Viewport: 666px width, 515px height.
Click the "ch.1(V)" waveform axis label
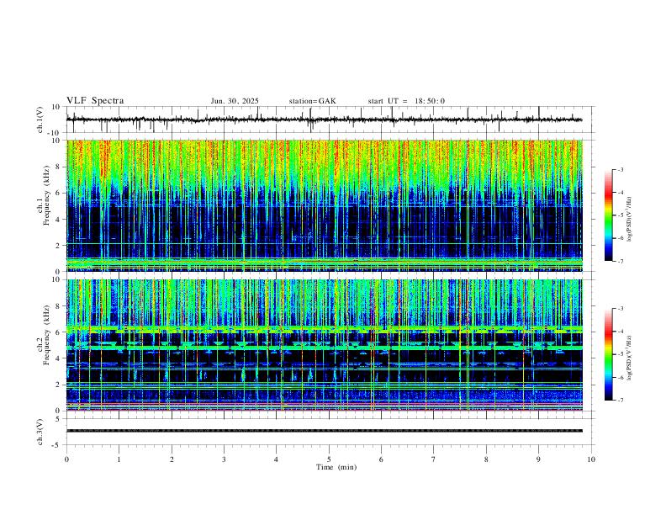coord(40,119)
